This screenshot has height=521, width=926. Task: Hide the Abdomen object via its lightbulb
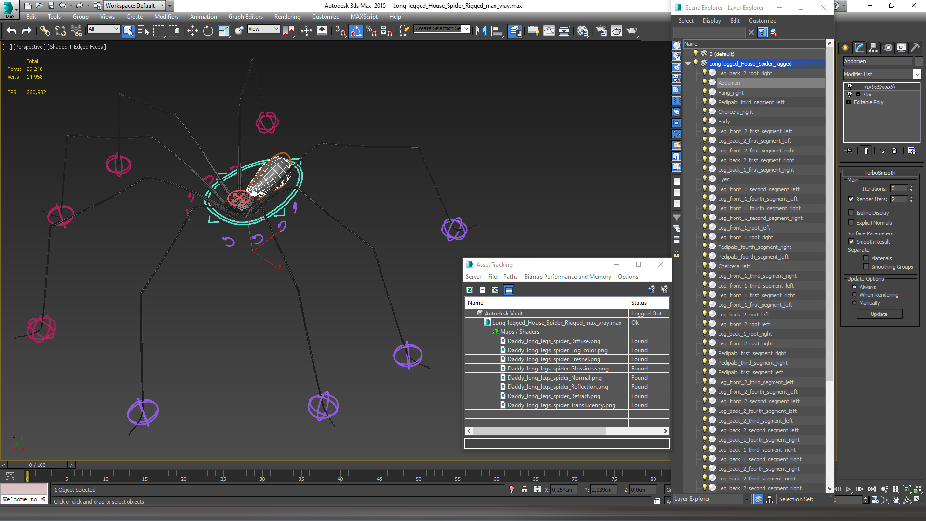(704, 82)
